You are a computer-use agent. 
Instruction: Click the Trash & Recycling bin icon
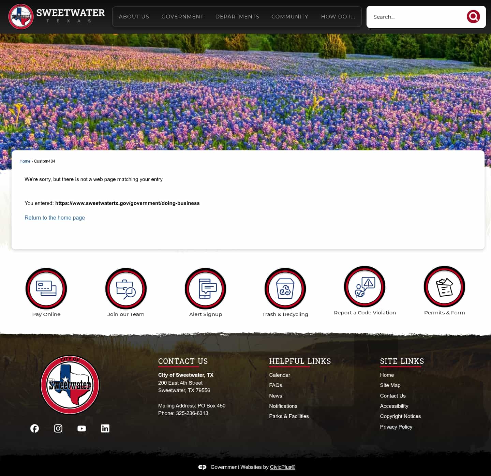(x=285, y=288)
